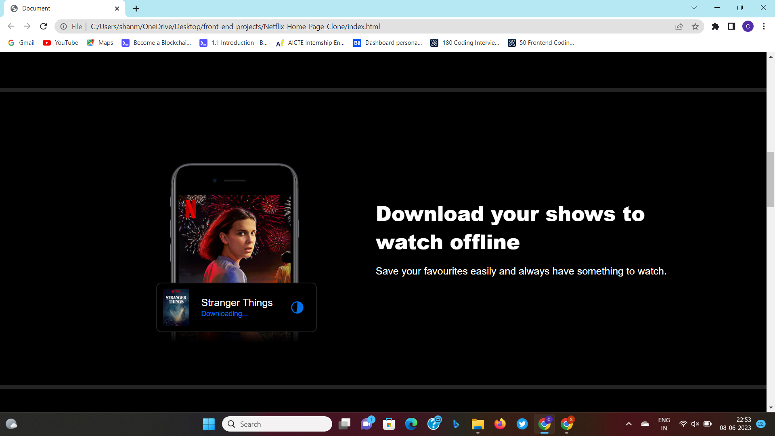Viewport: 775px width, 436px height.
Task: Open the weather widget on taskbar
Action: click(x=11, y=424)
